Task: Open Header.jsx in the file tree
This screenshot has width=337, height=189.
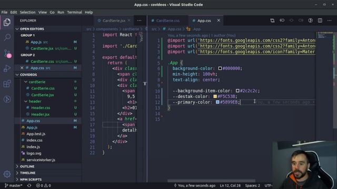Action: (48, 114)
